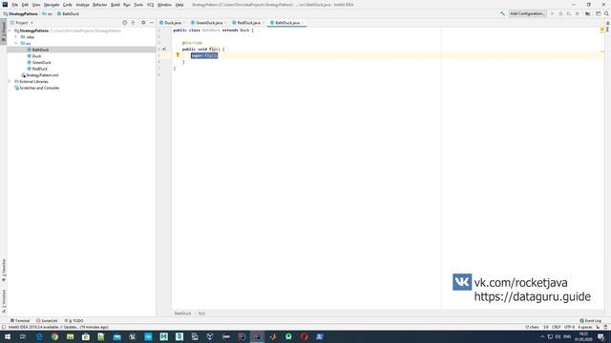Click the IntelliJ IDEA taskbar icon

(257, 336)
